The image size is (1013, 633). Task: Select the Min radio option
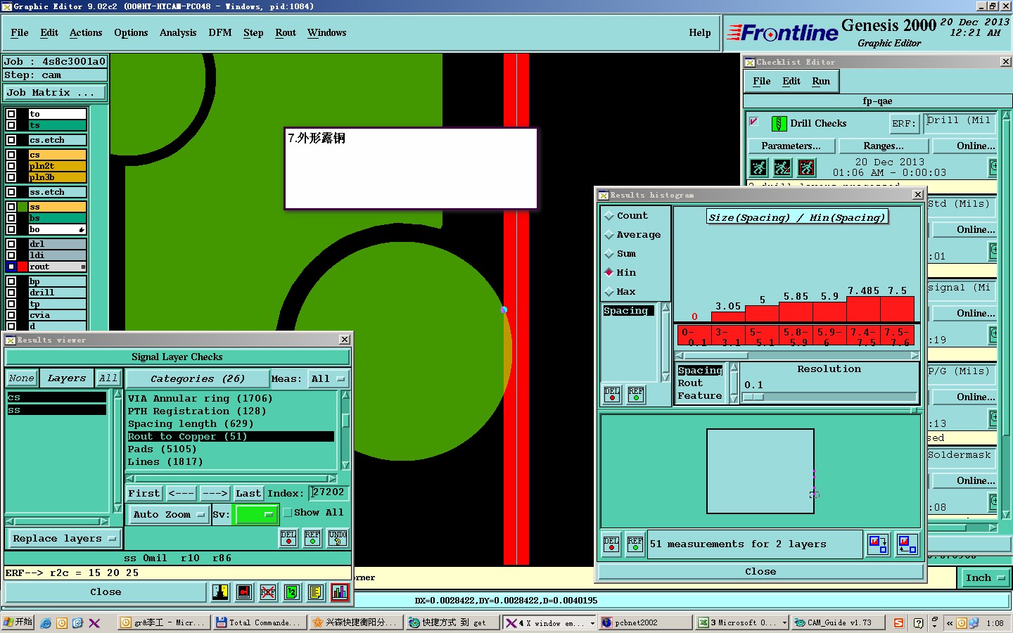tap(609, 273)
